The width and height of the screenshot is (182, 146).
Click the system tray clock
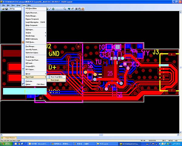point(177,144)
